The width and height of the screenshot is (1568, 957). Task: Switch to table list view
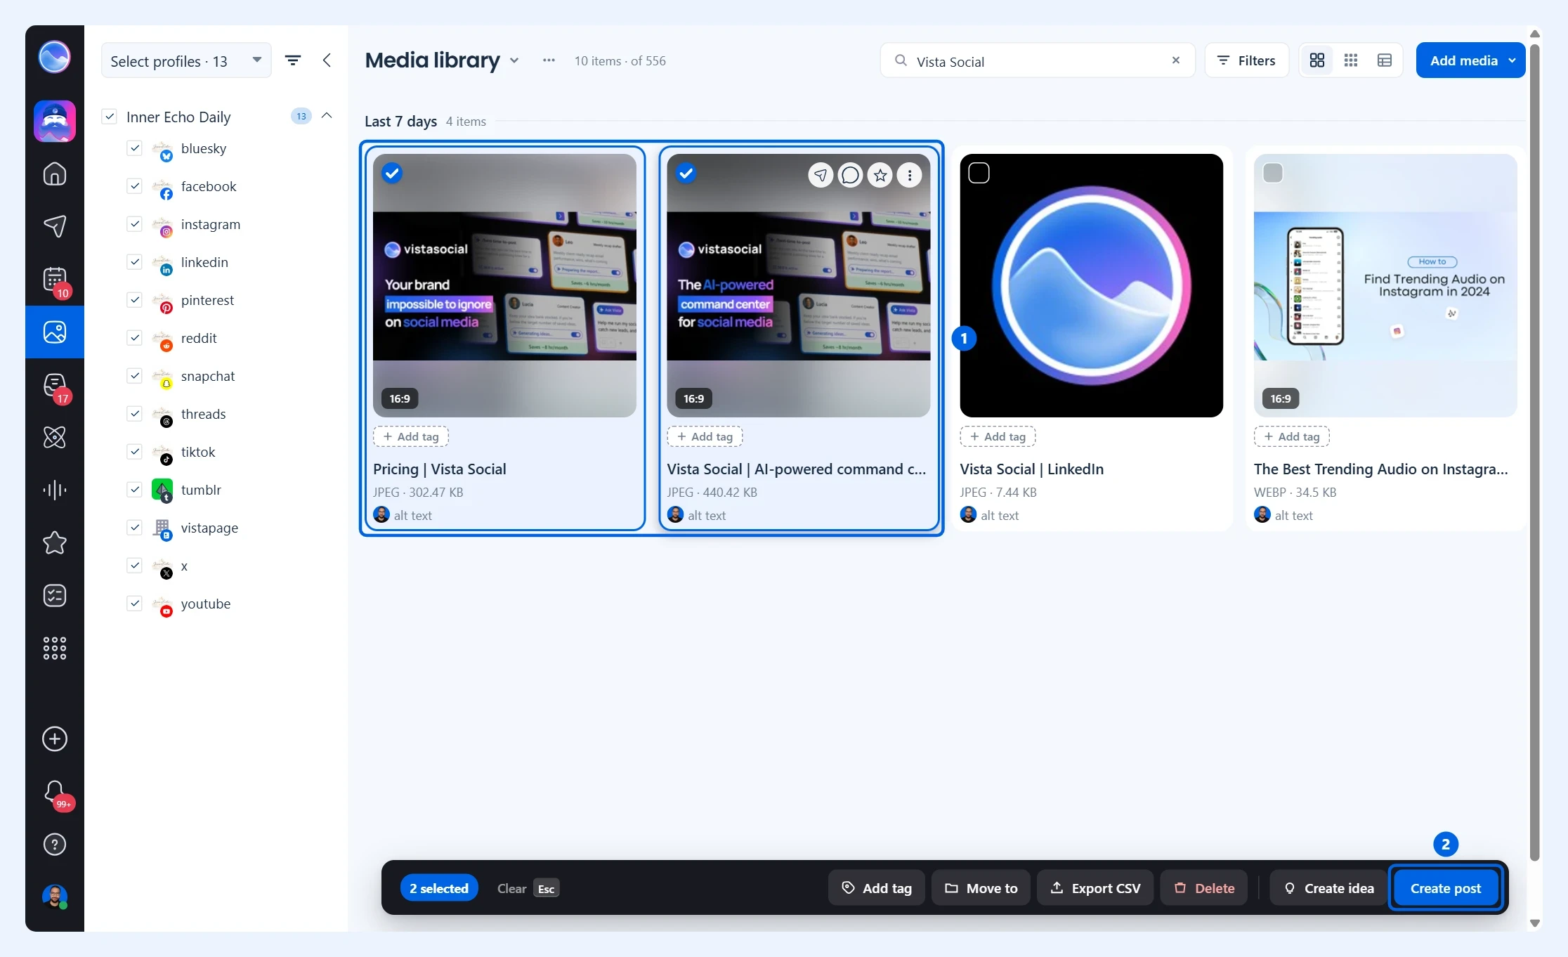click(1385, 60)
